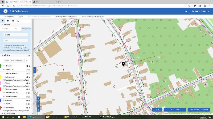Switch to the Település search tab
The width and height of the screenshot is (213, 119).
[x=5, y=29]
